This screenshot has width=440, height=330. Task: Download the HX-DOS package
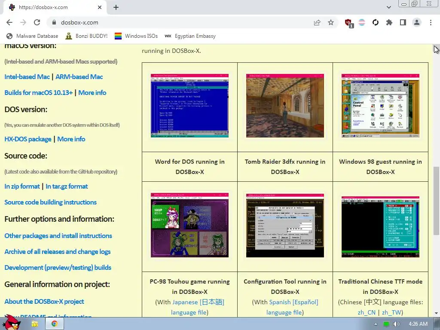tap(28, 139)
